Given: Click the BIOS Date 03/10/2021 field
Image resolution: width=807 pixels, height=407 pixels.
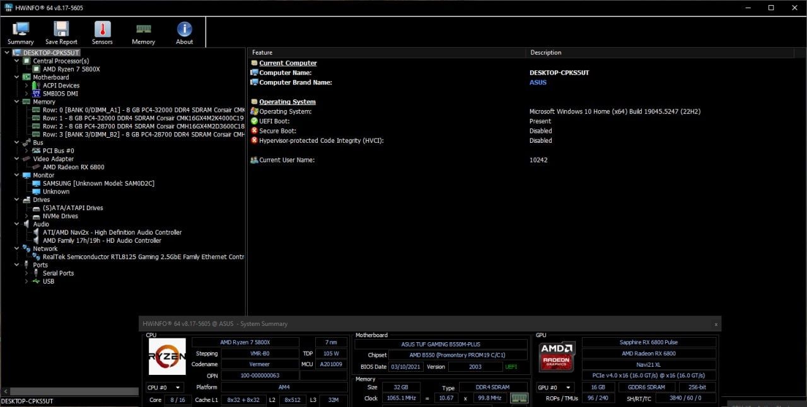Looking at the screenshot, I should [x=407, y=367].
